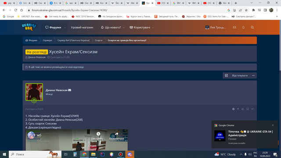Screen dimensions: 281x158
Task: Open the Chrome extensions puzzle icon
Action: tap(253, 10)
